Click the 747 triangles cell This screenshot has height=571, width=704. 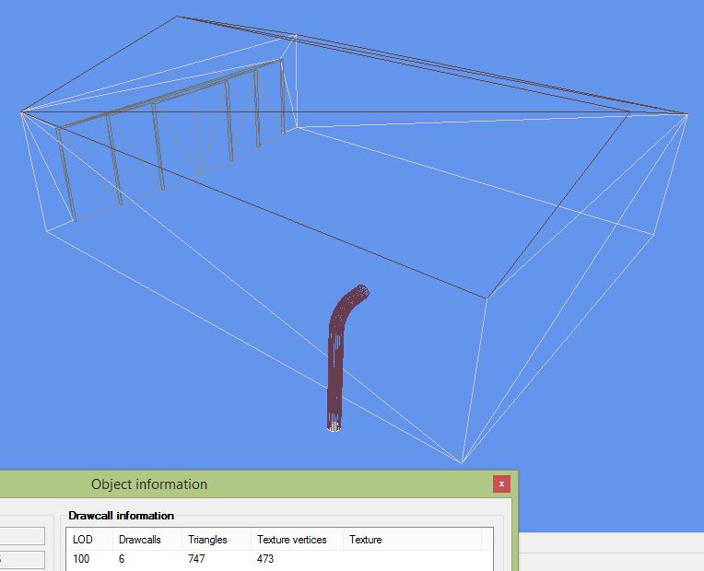[196, 559]
